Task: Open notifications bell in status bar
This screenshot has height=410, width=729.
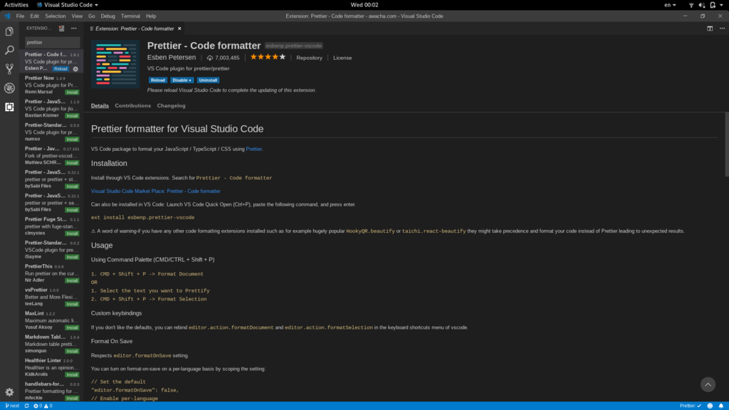Action: click(x=721, y=406)
